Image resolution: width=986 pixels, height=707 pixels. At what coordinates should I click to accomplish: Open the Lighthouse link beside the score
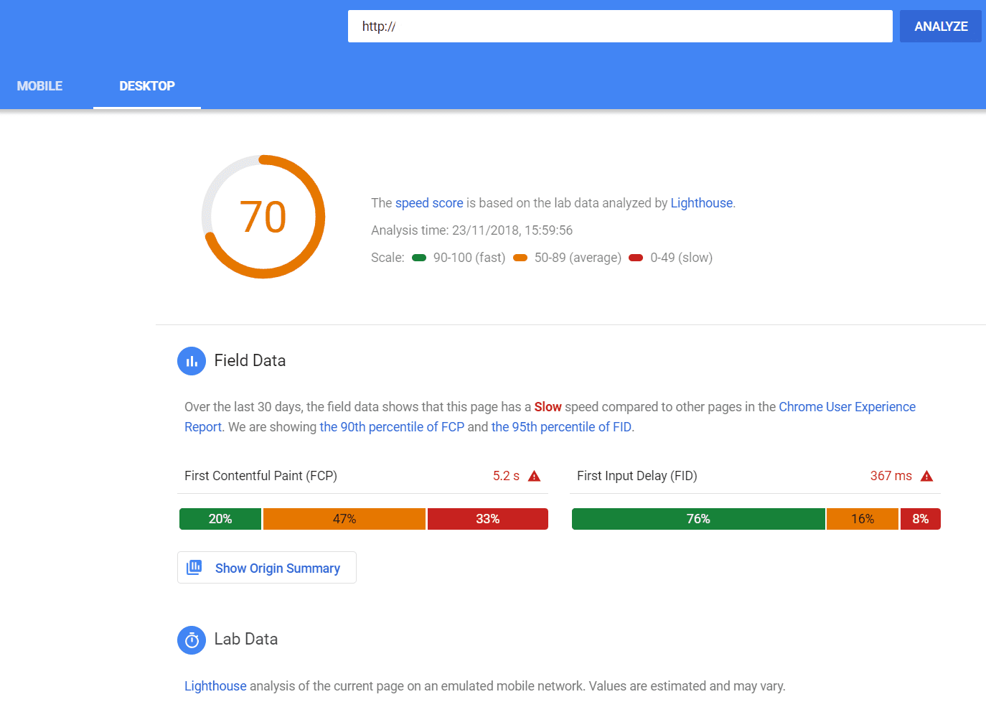pos(701,203)
